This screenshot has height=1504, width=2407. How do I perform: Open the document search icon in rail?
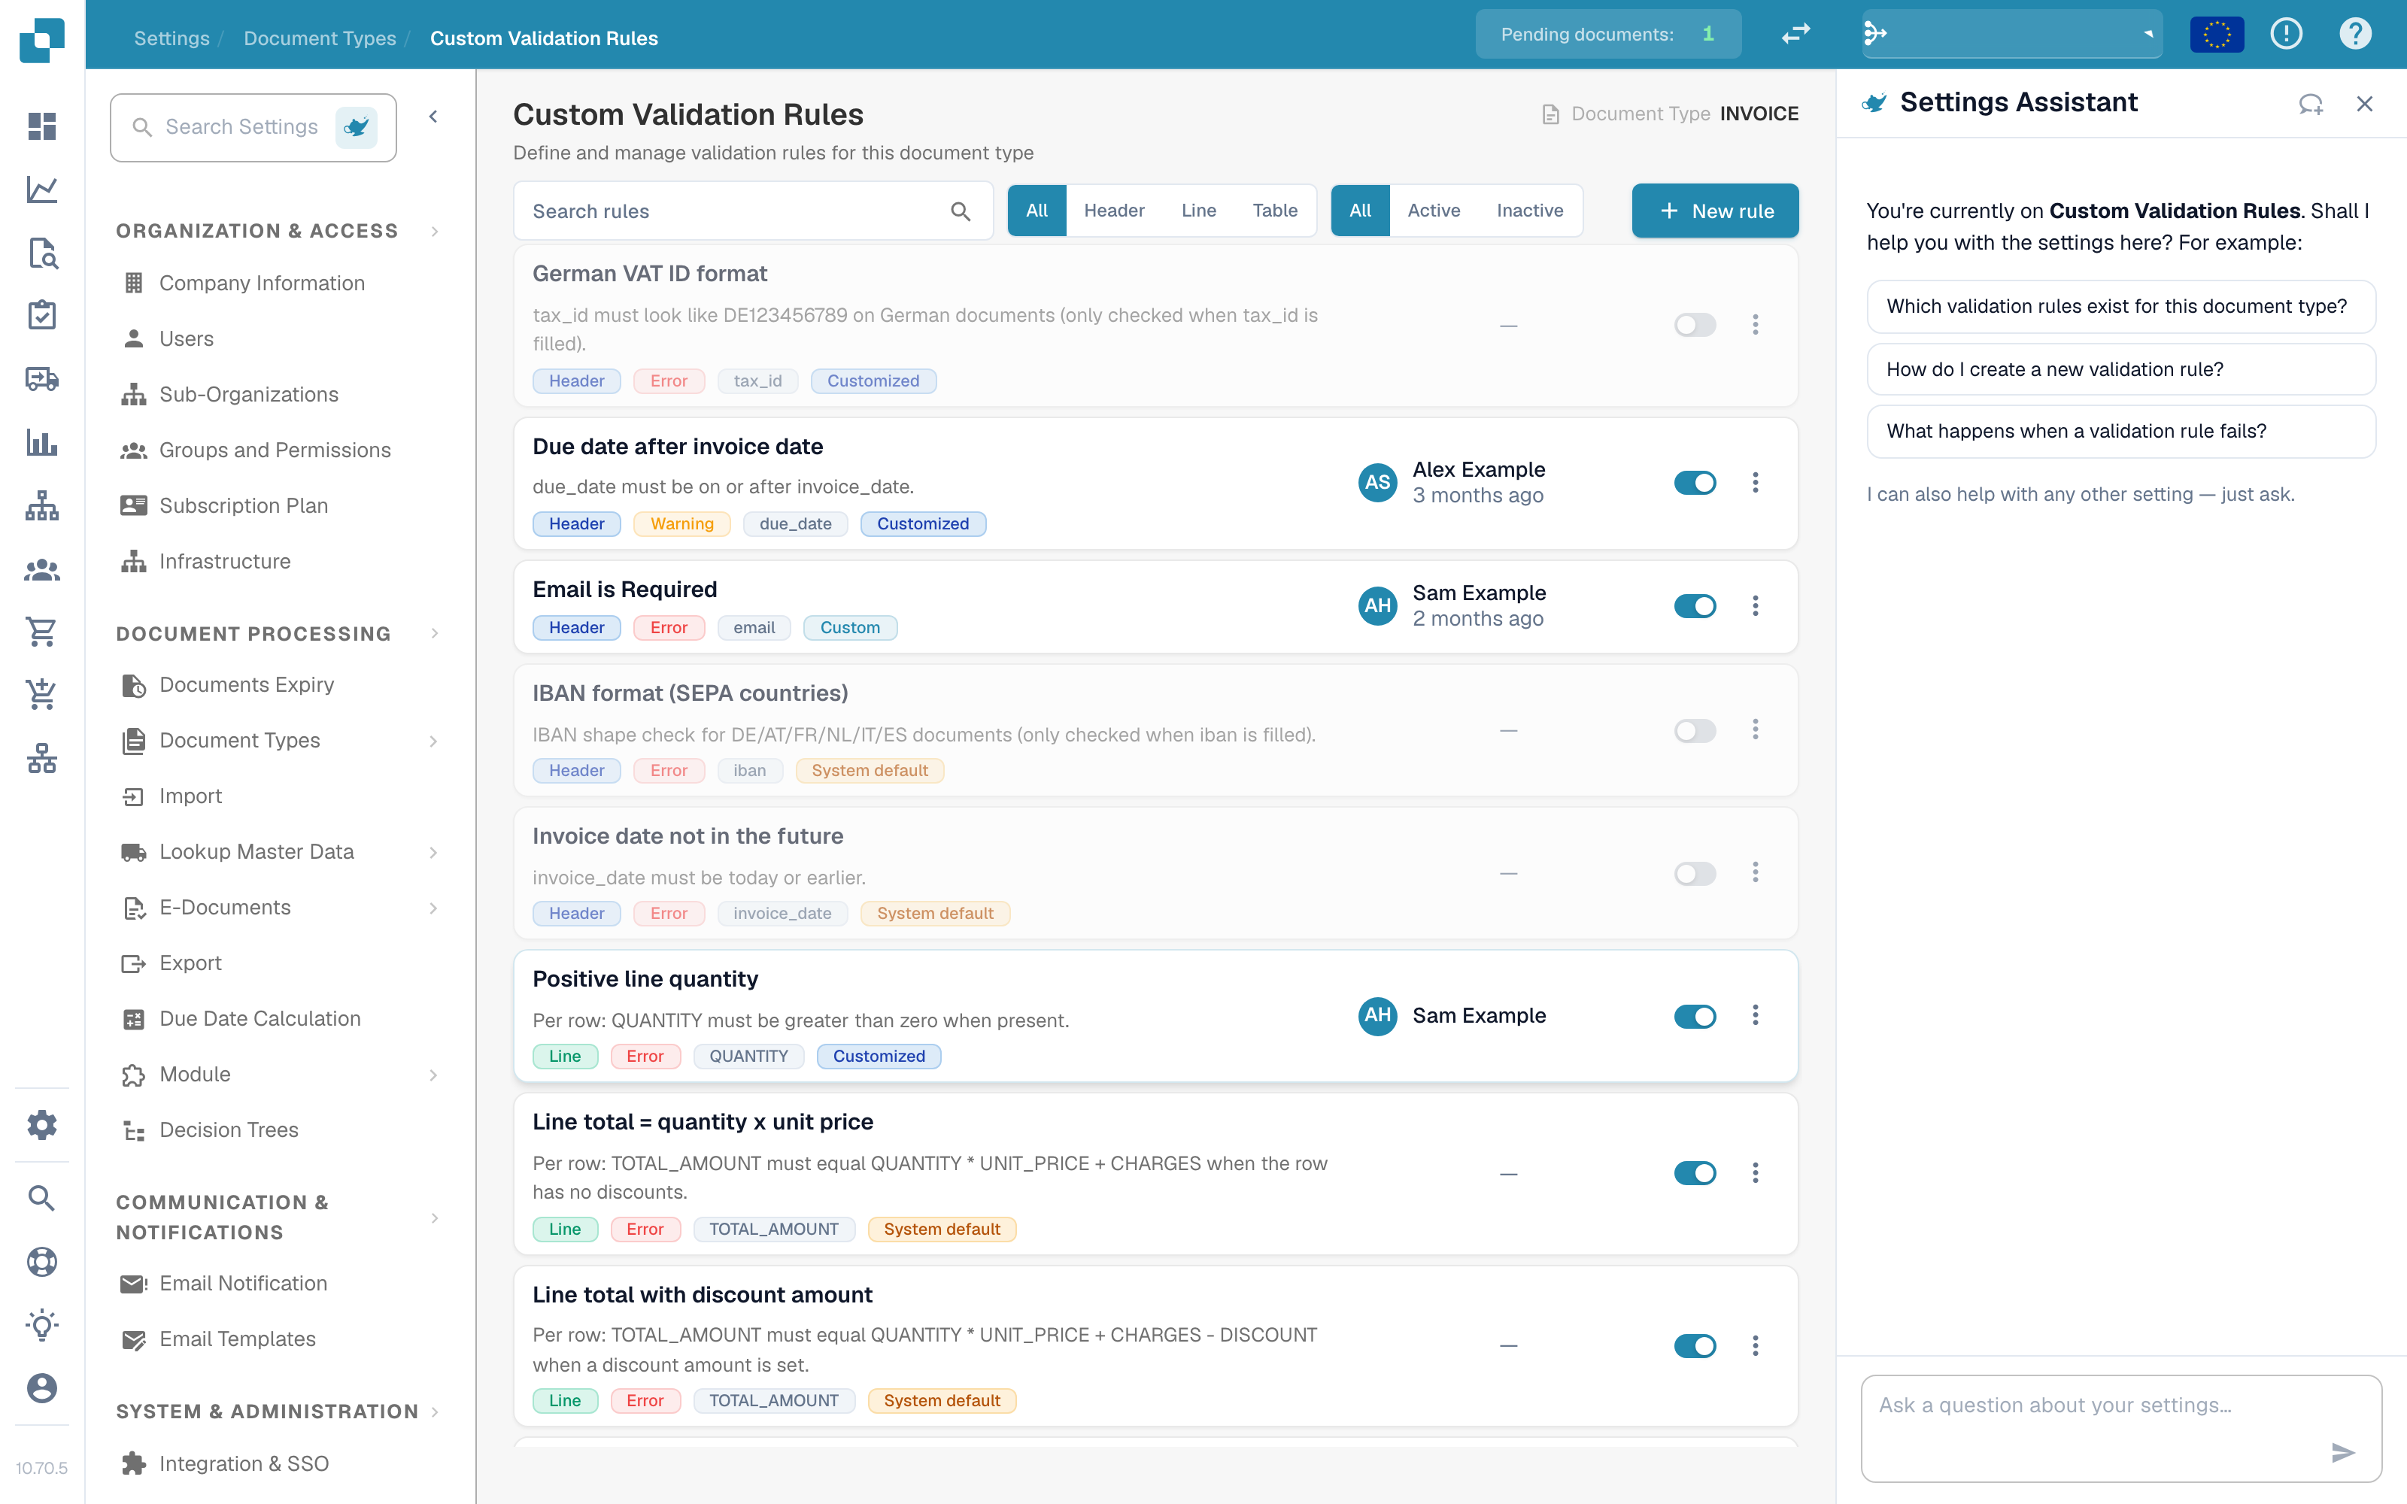pyautogui.click(x=42, y=253)
